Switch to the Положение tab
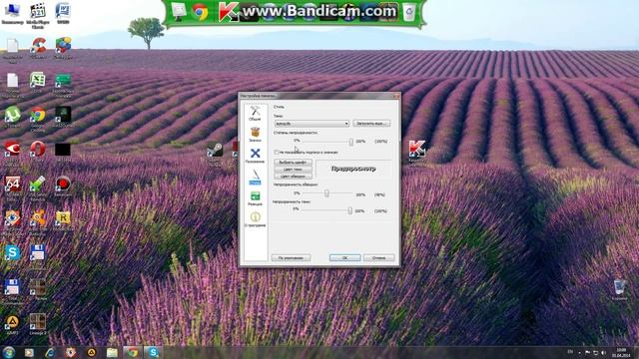Screen dimensions: 639x359 click(x=256, y=156)
